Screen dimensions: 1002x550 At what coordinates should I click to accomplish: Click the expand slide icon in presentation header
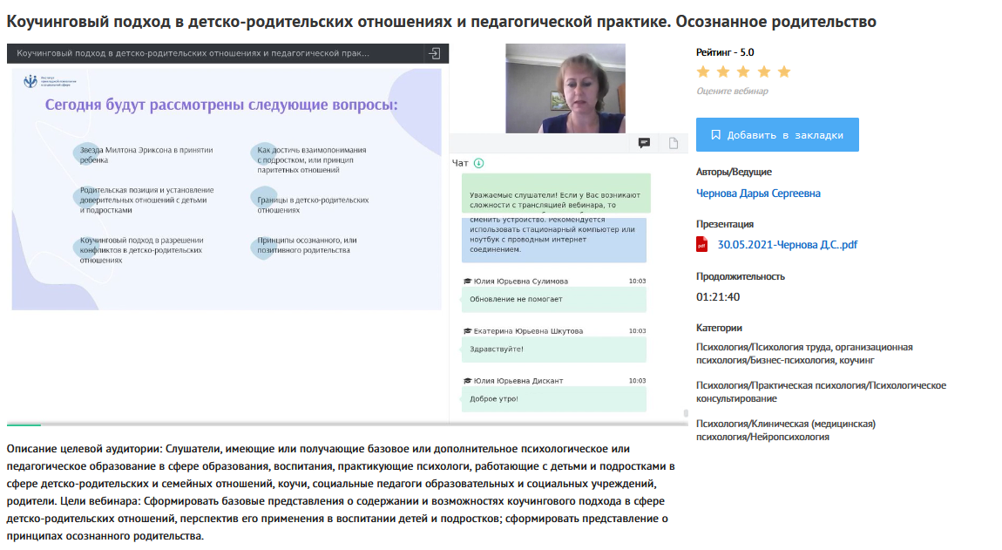click(434, 53)
